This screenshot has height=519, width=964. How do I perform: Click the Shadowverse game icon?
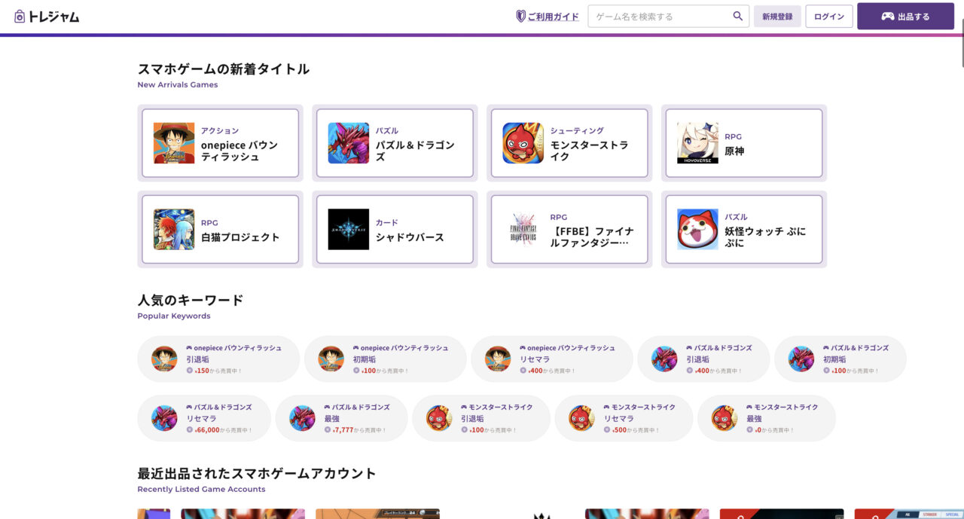[349, 229]
